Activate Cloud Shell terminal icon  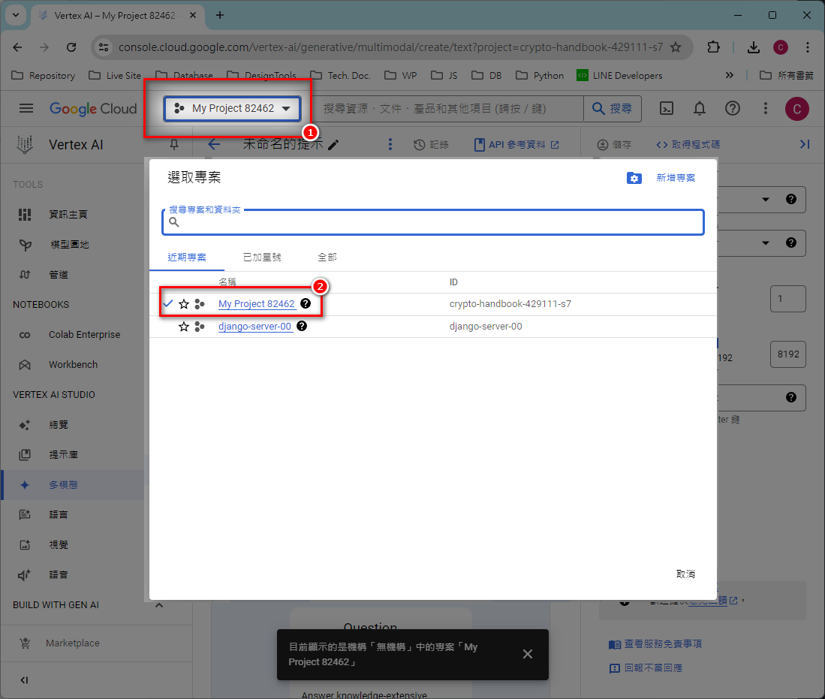tap(667, 108)
